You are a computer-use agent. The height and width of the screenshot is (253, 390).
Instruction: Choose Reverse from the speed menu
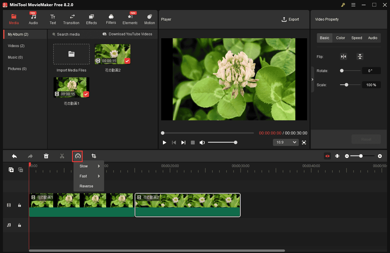tap(89, 186)
